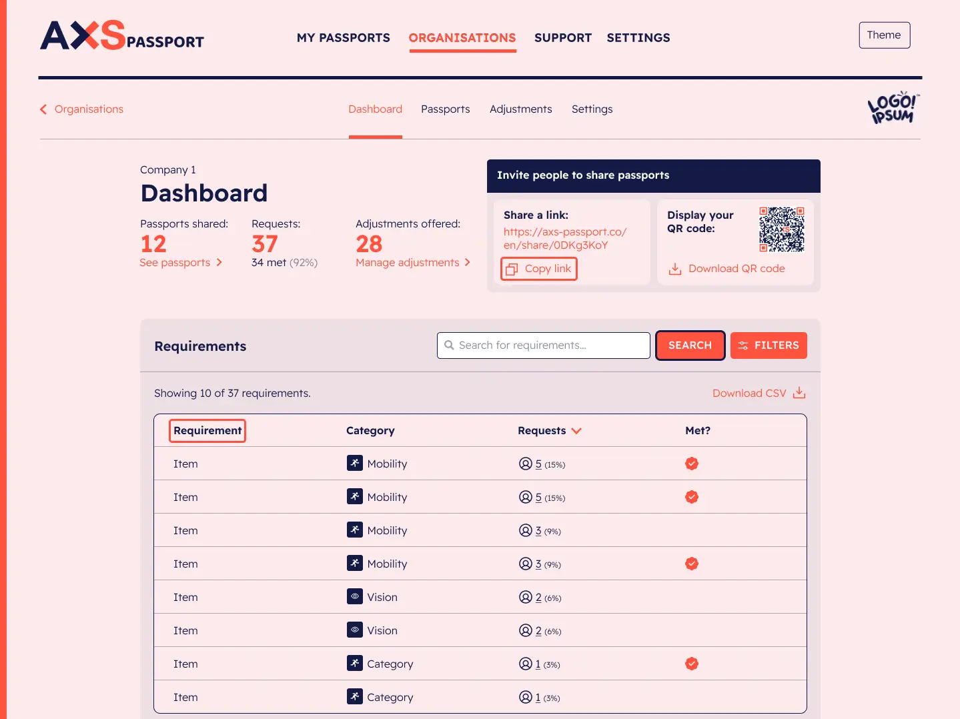Download the QR code
This screenshot has height=719, width=960.
[x=727, y=269]
